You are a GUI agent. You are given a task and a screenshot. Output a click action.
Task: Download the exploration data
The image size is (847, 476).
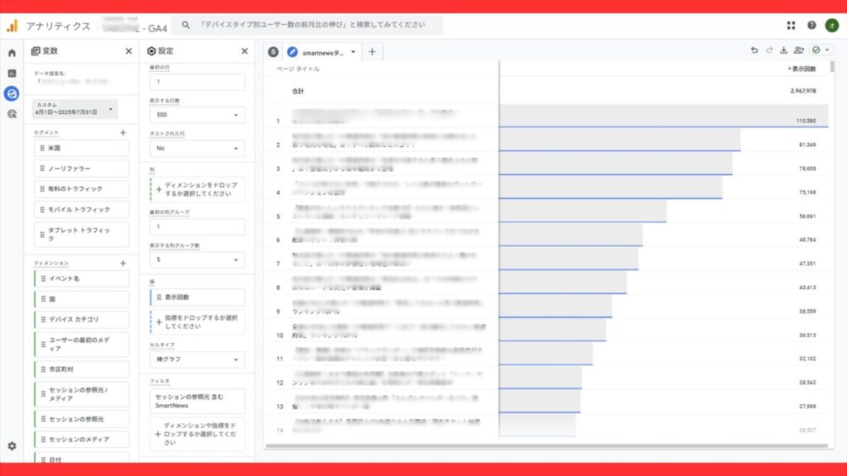click(x=783, y=51)
